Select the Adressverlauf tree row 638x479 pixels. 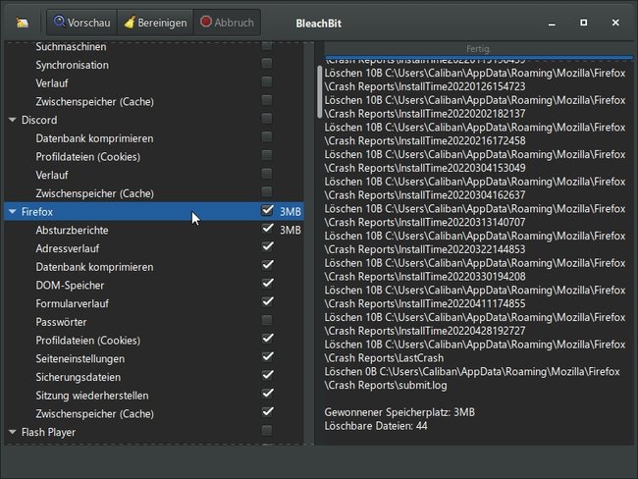tap(154, 248)
